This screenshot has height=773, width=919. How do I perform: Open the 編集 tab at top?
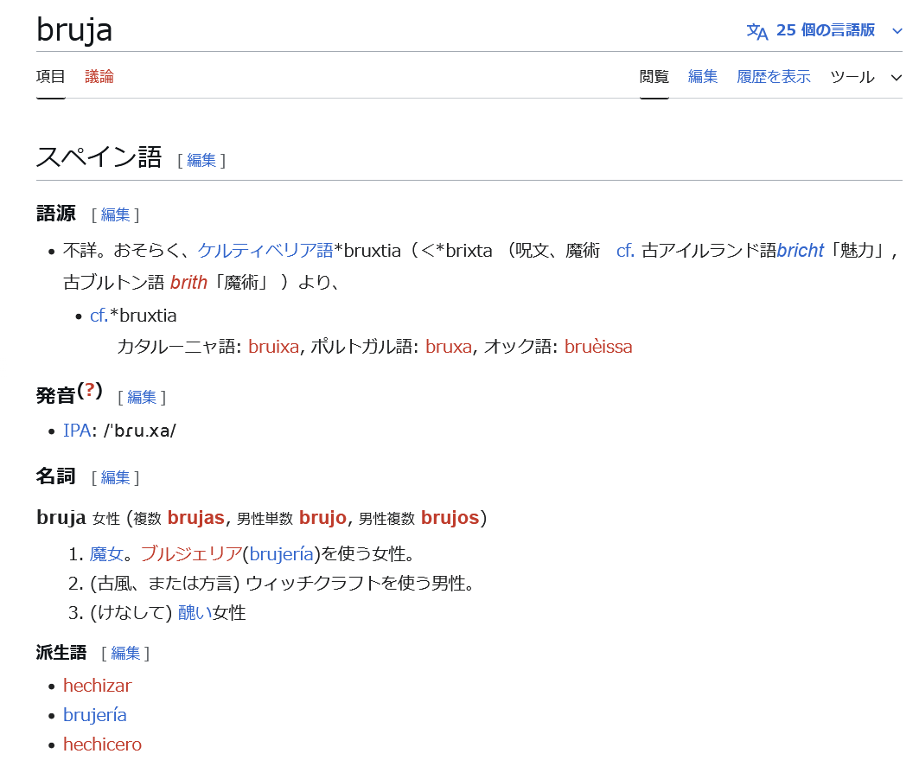pos(703,77)
